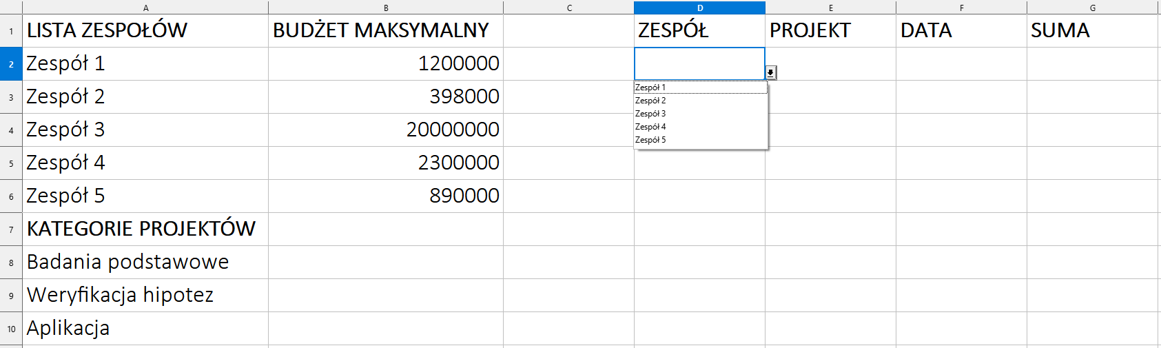This screenshot has width=1161, height=348.
Task: Choose 'Zespół 5' from the dropdown list
Action: click(x=699, y=140)
